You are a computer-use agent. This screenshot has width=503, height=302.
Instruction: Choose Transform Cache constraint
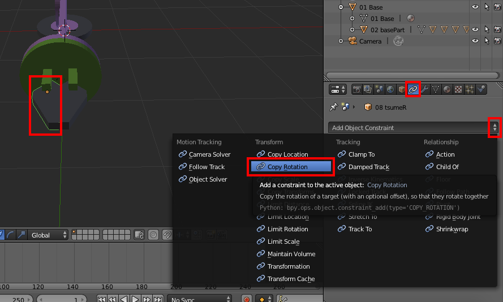(x=286, y=279)
